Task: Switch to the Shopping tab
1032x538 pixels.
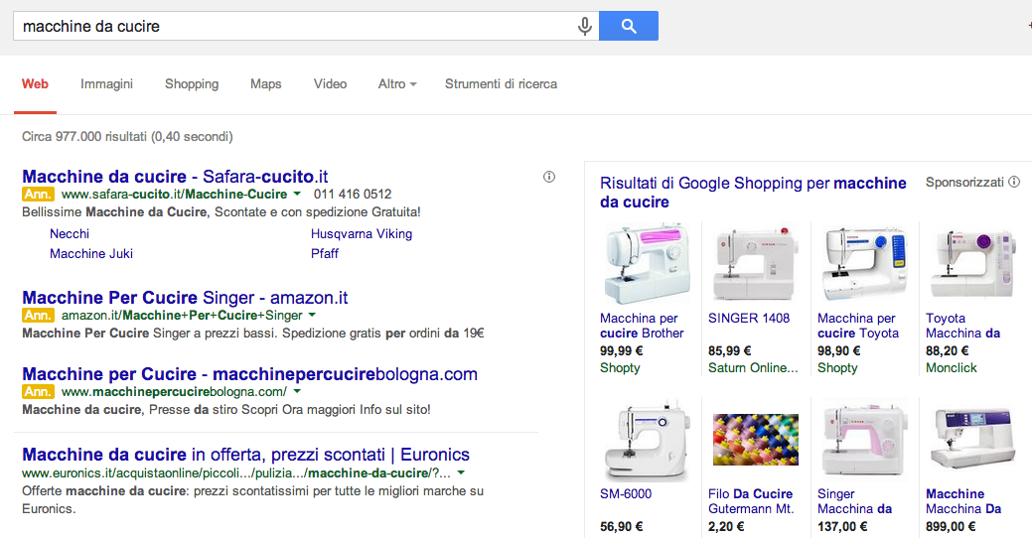Action: 192,84
